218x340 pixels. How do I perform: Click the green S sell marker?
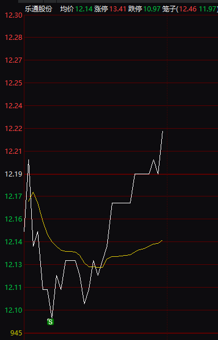click(51, 322)
